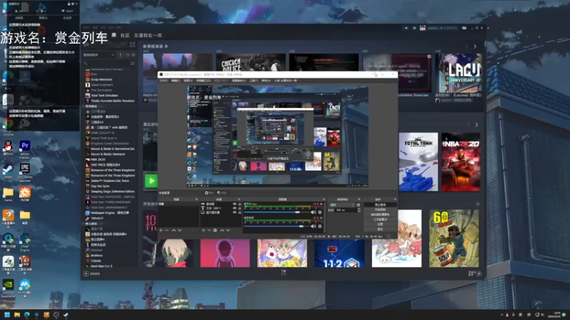The height and width of the screenshot is (320, 570).
Task: Go back on recent games shelf chevron
Action: click(469, 124)
